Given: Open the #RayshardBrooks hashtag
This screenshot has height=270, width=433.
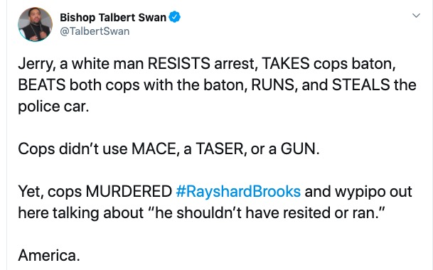Looking at the screenshot, I should [238, 191].
